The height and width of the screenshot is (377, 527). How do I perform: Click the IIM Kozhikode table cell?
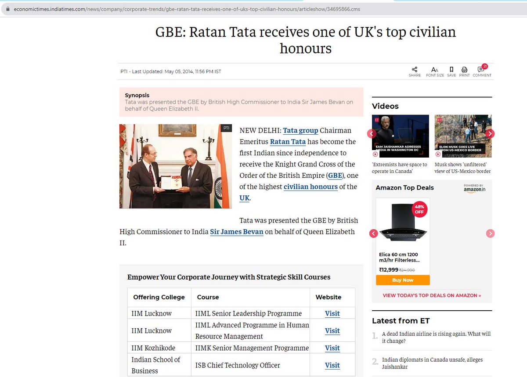click(159, 348)
